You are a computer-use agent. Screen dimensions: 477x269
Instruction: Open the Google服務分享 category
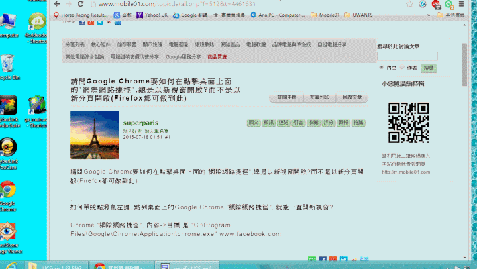point(183,57)
